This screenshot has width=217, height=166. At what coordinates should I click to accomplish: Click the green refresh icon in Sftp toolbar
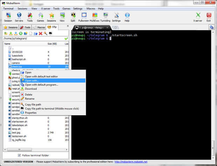pyautogui.click(x=21, y=33)
